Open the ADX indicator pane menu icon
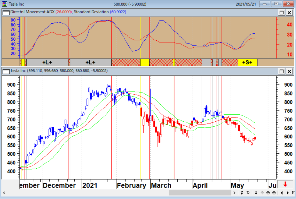296x199 pixels. coord(6,12)
